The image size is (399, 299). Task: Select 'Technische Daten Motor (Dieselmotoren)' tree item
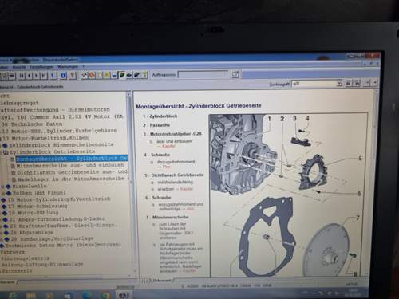(x=63, y=245)
